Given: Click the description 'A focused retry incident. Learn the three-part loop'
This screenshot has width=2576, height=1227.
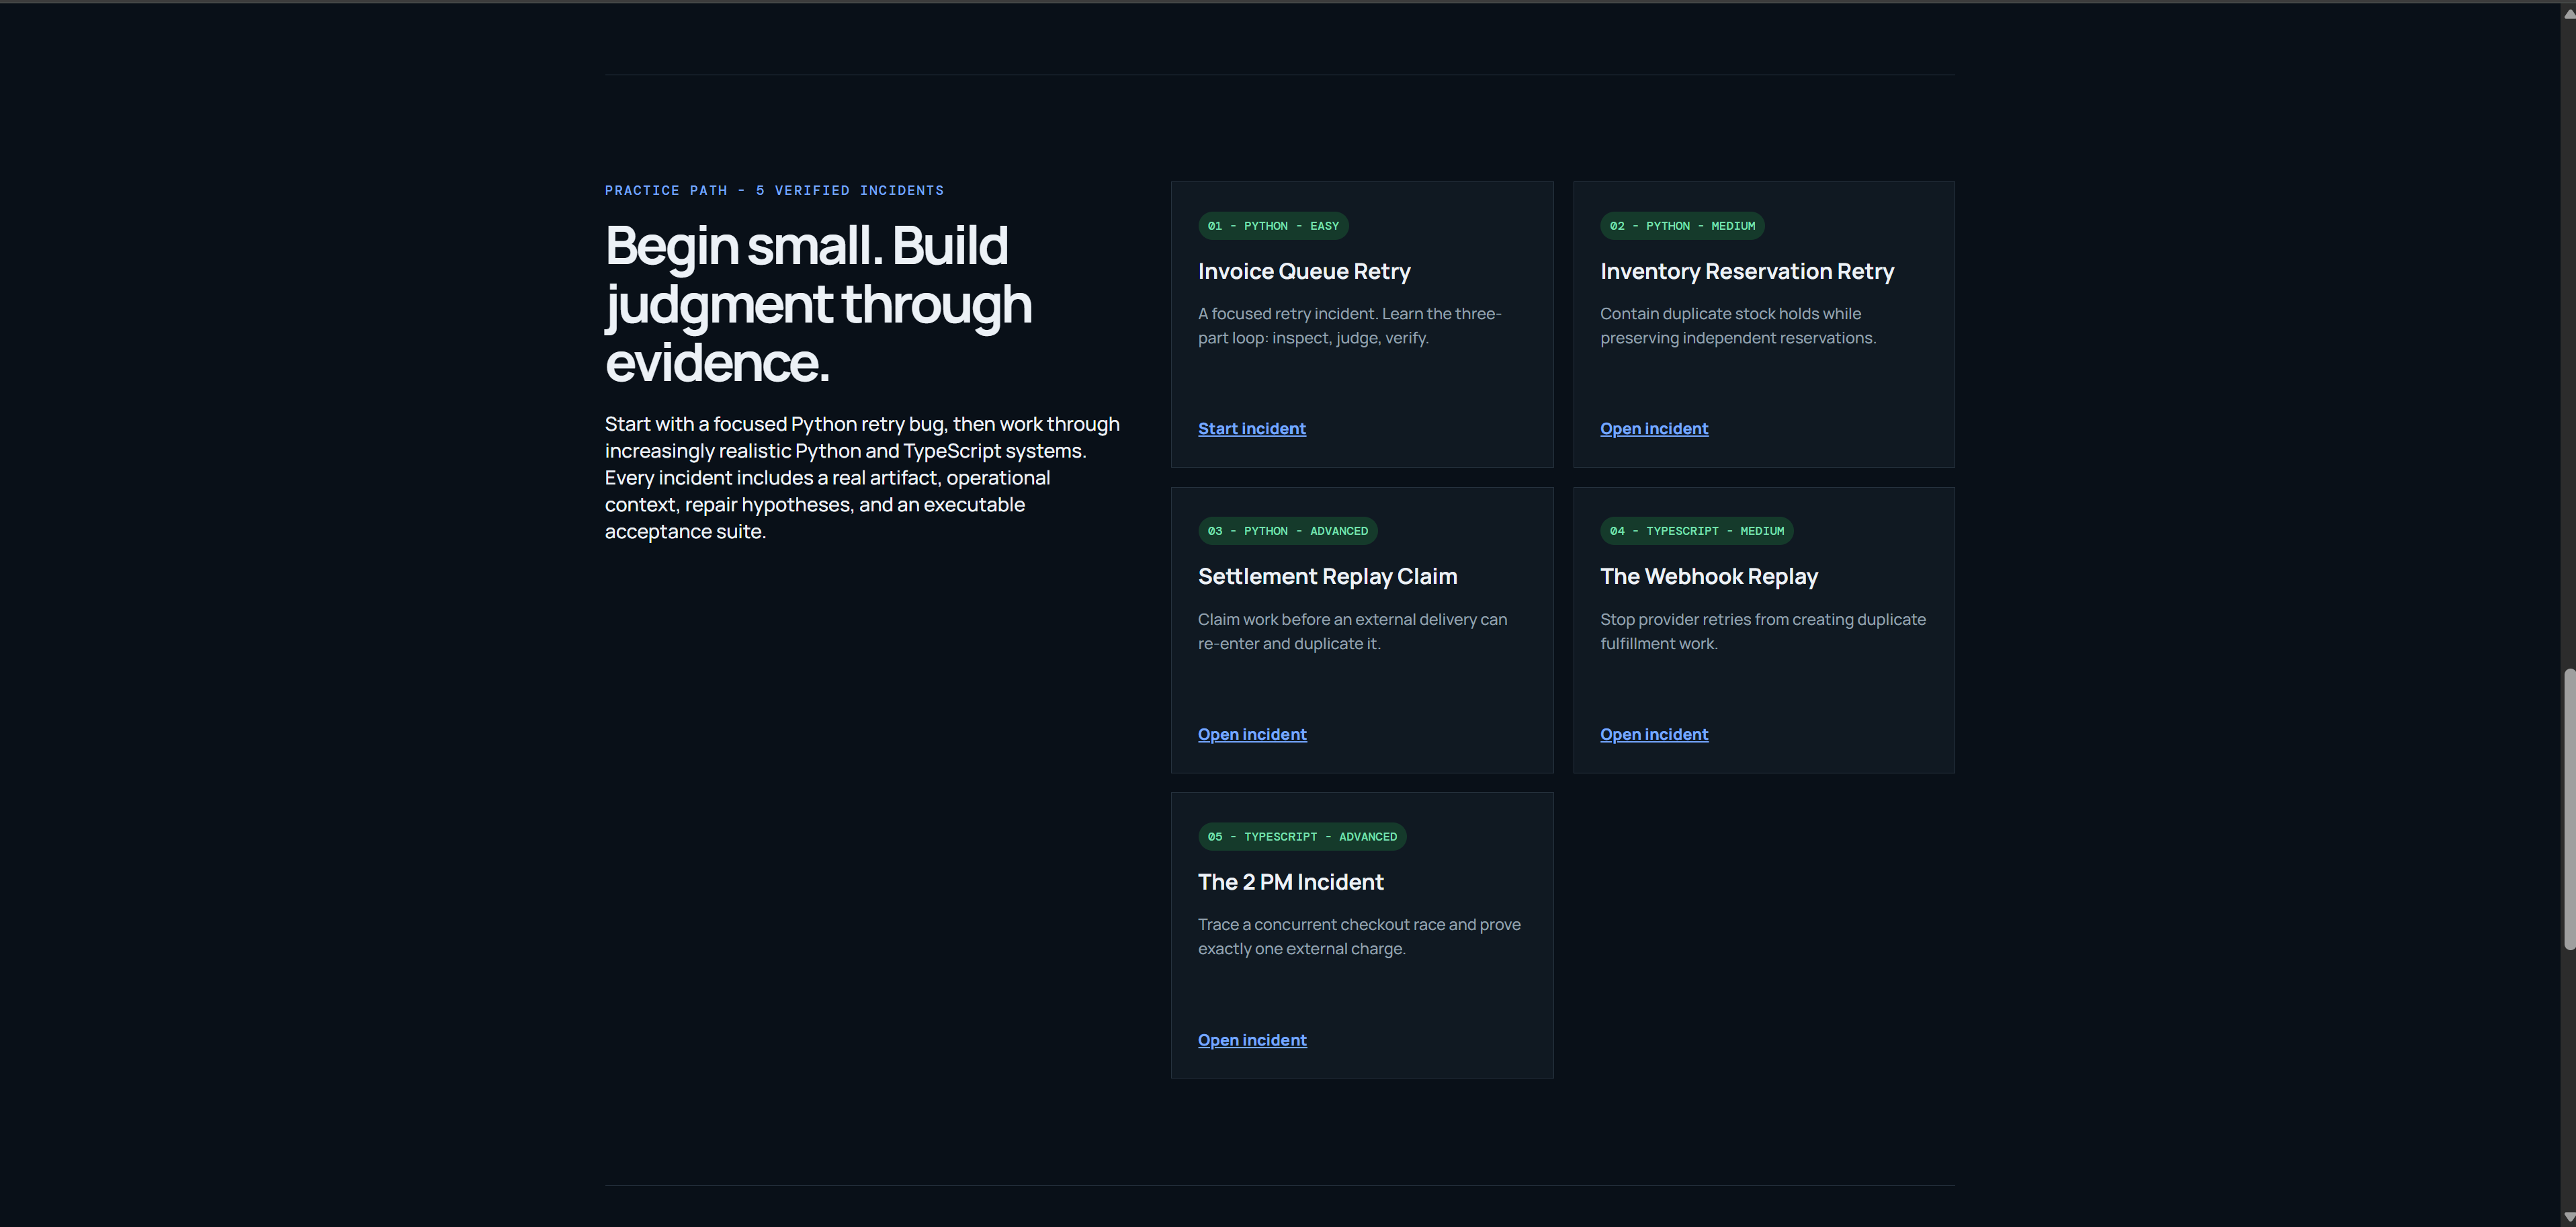Looking at the screenshot, I should click(1350, 326).
